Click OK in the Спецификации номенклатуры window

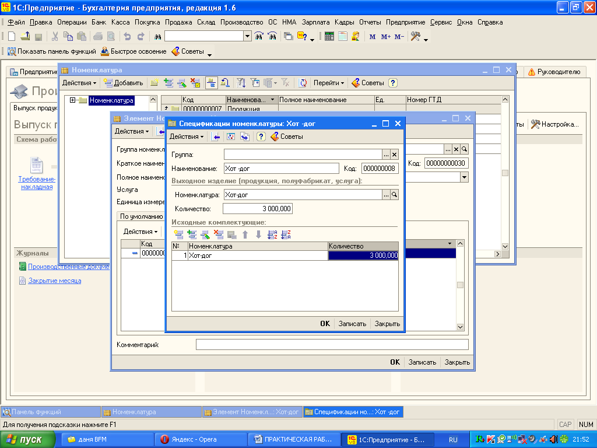(x=325, y=324)
